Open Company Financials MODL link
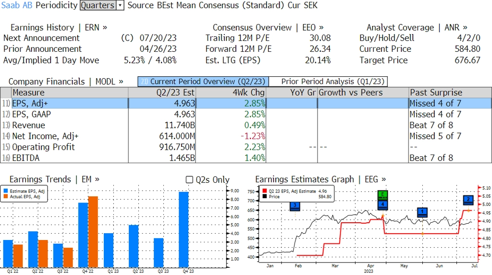The width and height of the screenshot is (492, 275). [66, 82]
